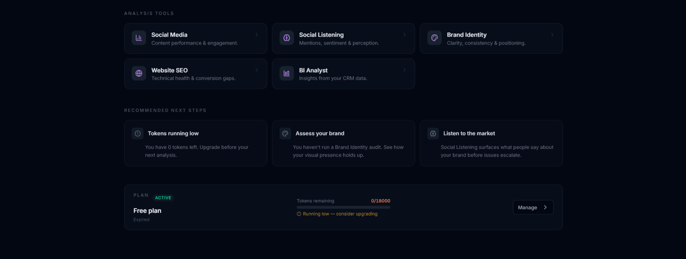Screen dimensions: 686x259
Task: Select the Tokens running low heading
Action: pos(173,133)
